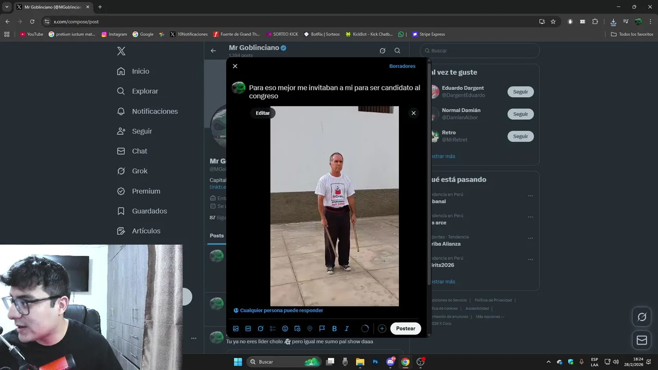The height and width of the screenshot is (370, 658).
Task: Schedule the post with the calendar icon
Action: 297,328
